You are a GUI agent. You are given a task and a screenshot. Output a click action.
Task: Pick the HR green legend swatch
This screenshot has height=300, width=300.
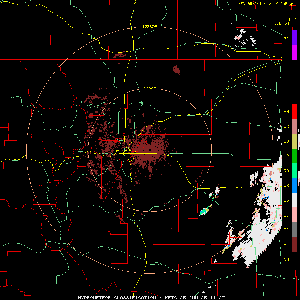tap(294, 156)
